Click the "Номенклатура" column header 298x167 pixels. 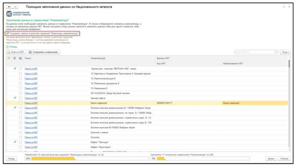coord(98,58)
